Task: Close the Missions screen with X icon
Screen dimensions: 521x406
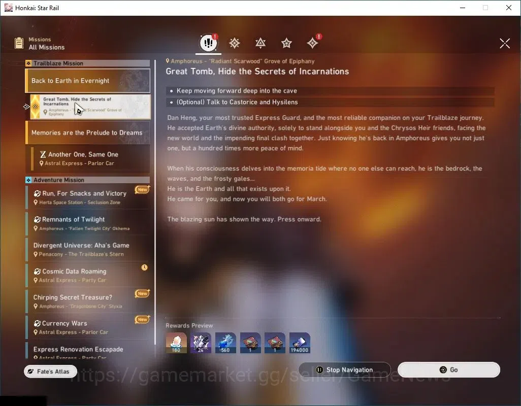Action: click(505, 43)
